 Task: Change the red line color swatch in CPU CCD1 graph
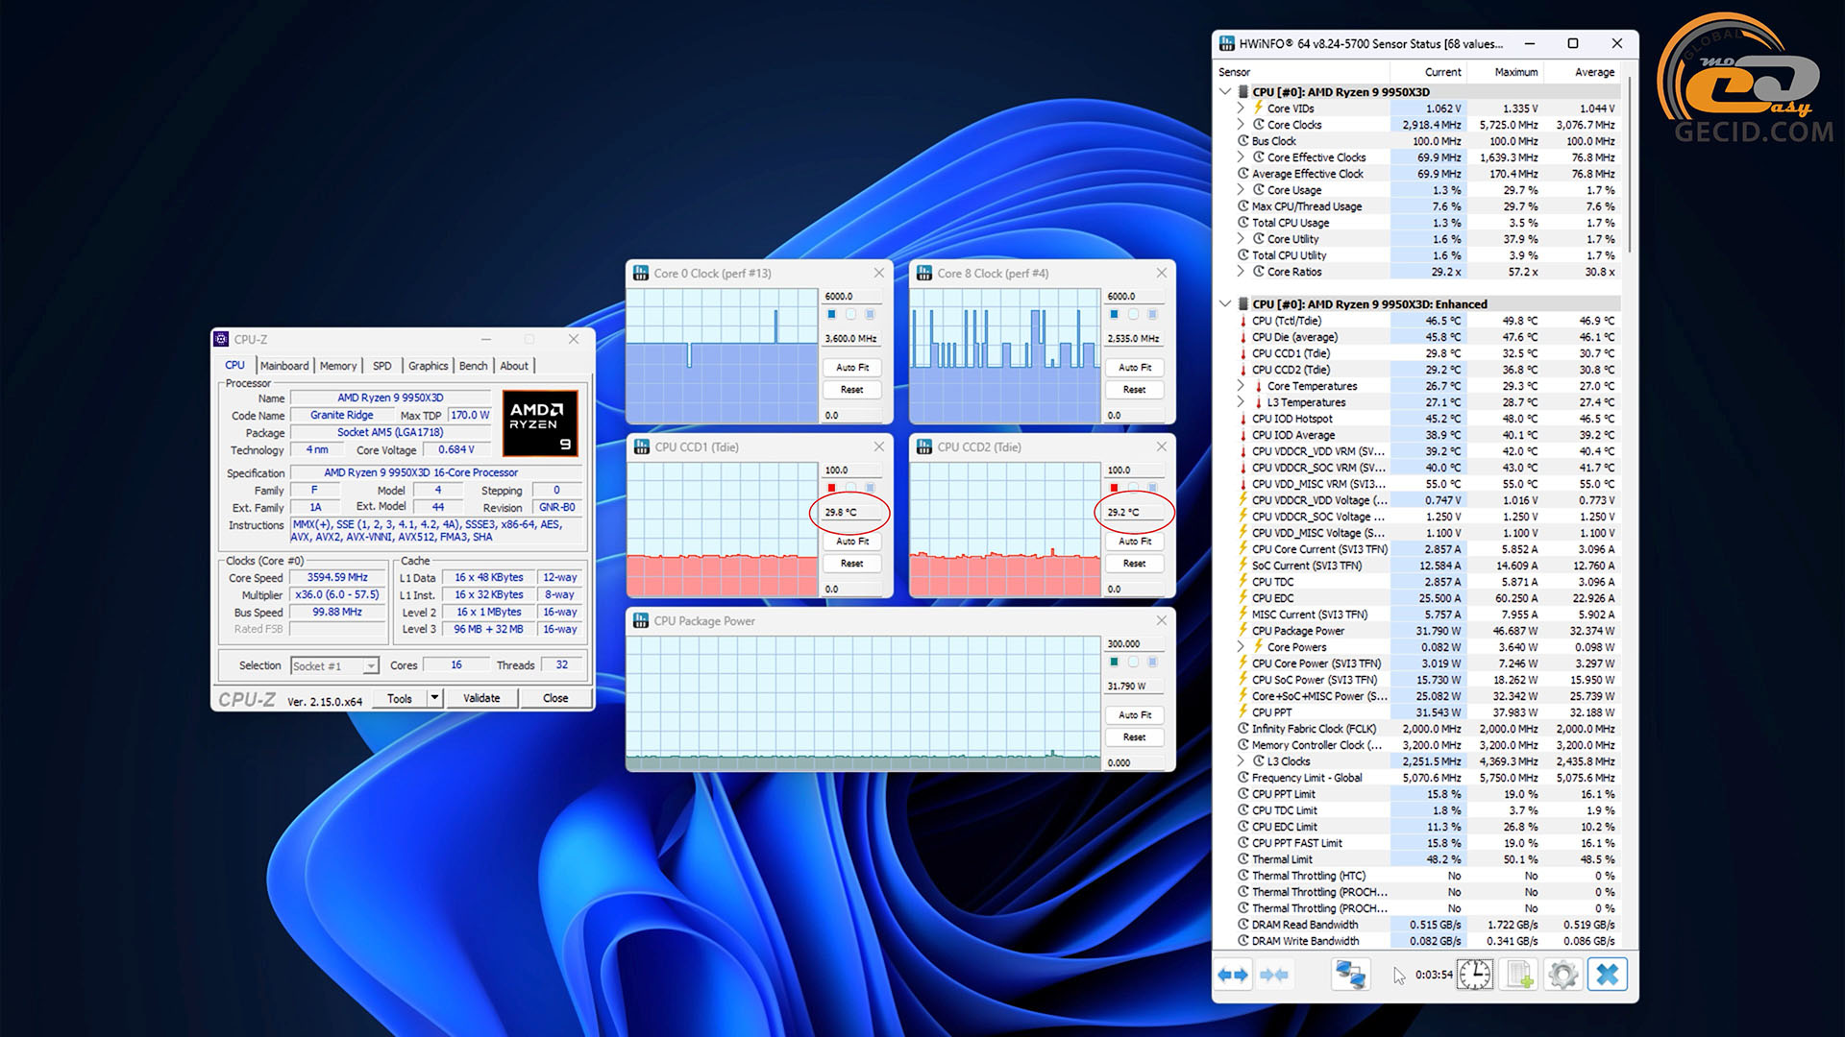tap(832, 488)
